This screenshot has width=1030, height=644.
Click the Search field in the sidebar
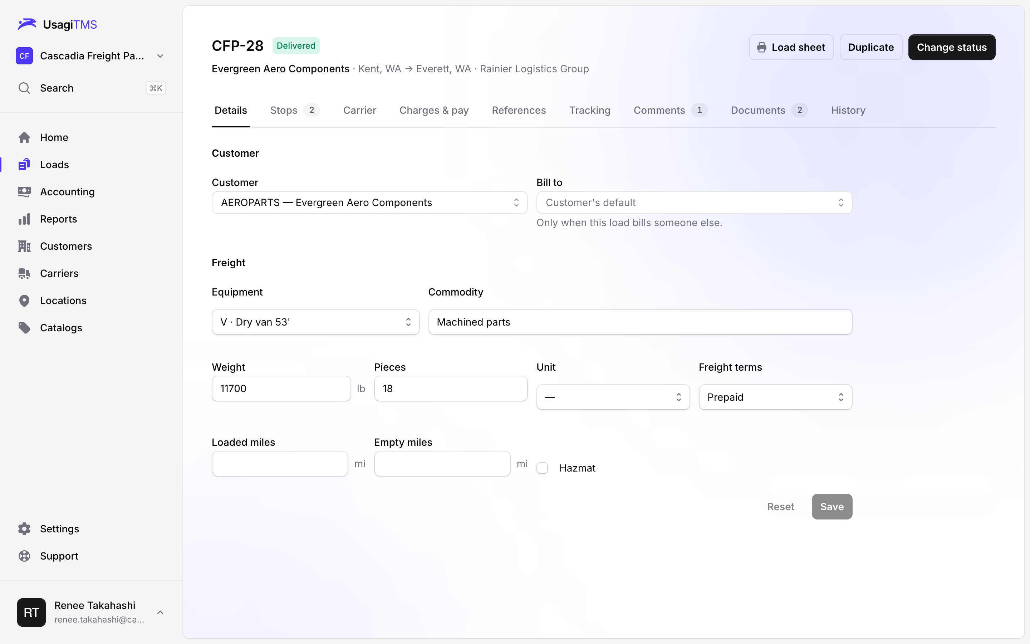(x=90, y=88)
